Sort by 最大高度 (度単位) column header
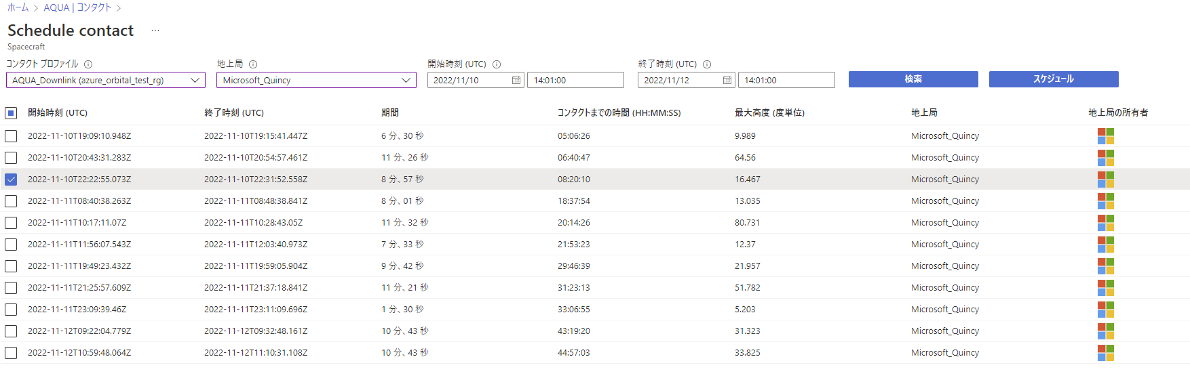The image size is (1190, 378). 770,113
